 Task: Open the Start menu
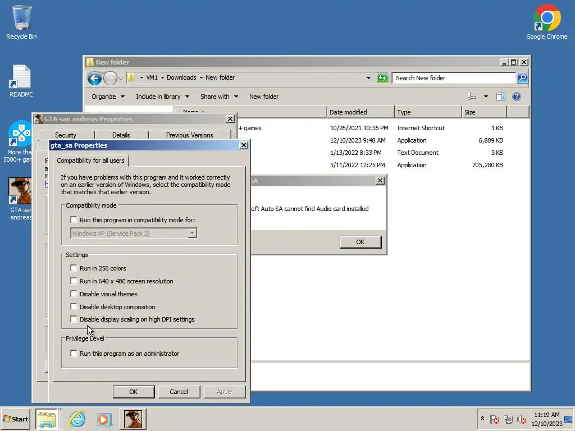[15, 419]
